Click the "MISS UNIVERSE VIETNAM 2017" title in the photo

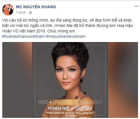(x=70, y=102)
